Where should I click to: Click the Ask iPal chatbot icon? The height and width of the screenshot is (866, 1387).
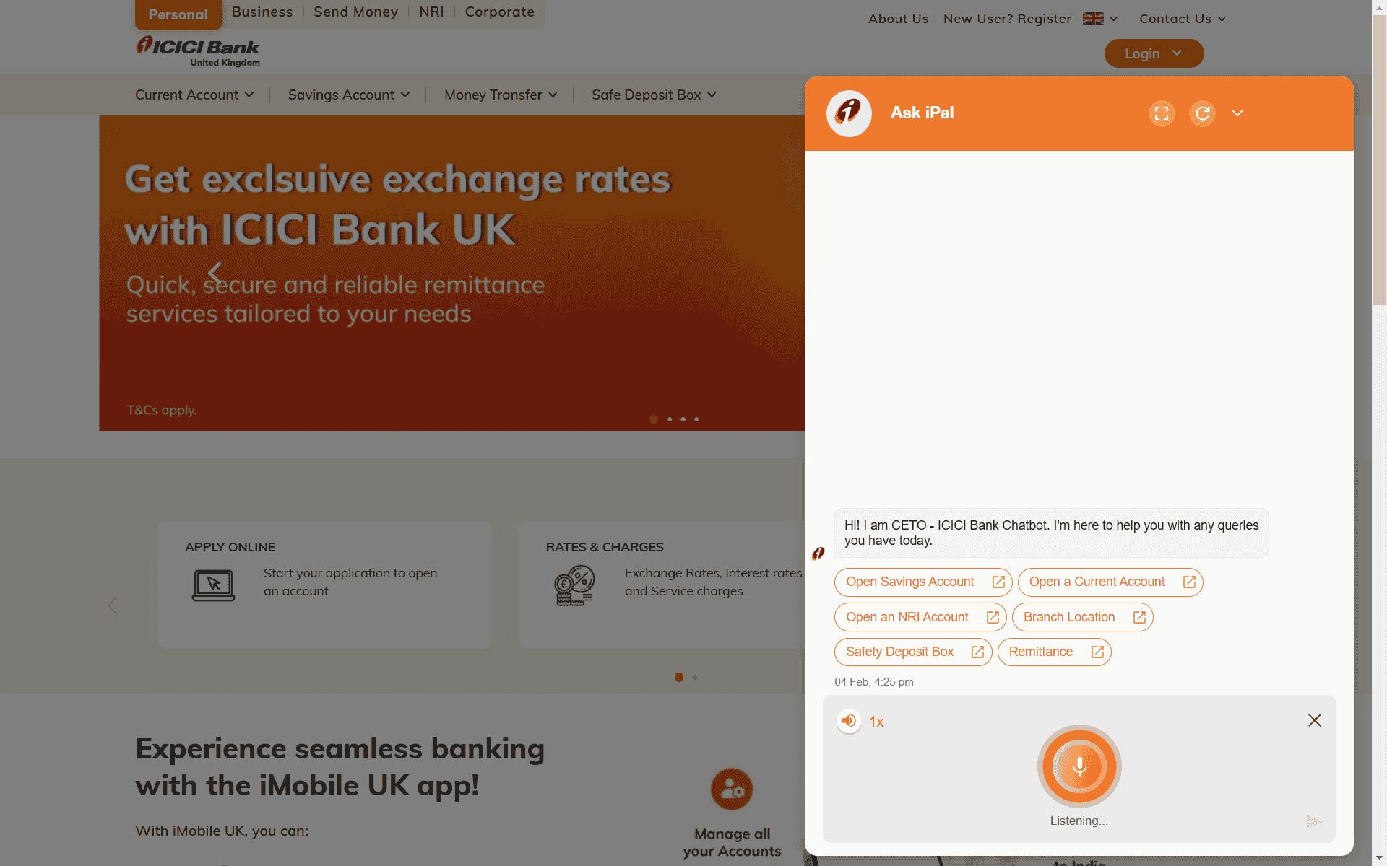point(849,113)
